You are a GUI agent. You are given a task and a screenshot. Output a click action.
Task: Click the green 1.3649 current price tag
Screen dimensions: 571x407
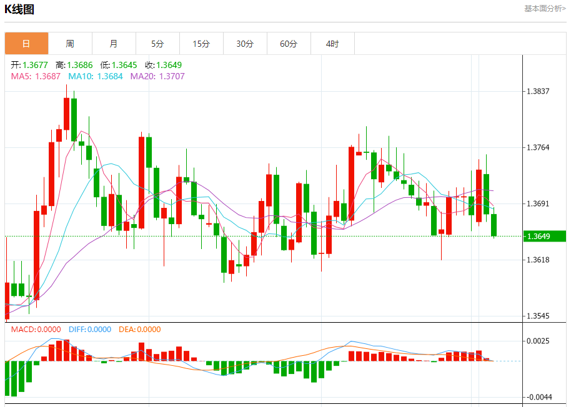(544, 237)
